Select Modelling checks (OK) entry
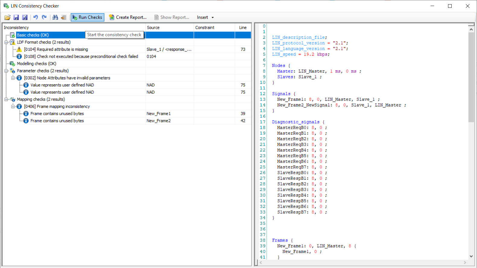Image resolution: width=477 pixels, height=268 pixels. point(36,64)
